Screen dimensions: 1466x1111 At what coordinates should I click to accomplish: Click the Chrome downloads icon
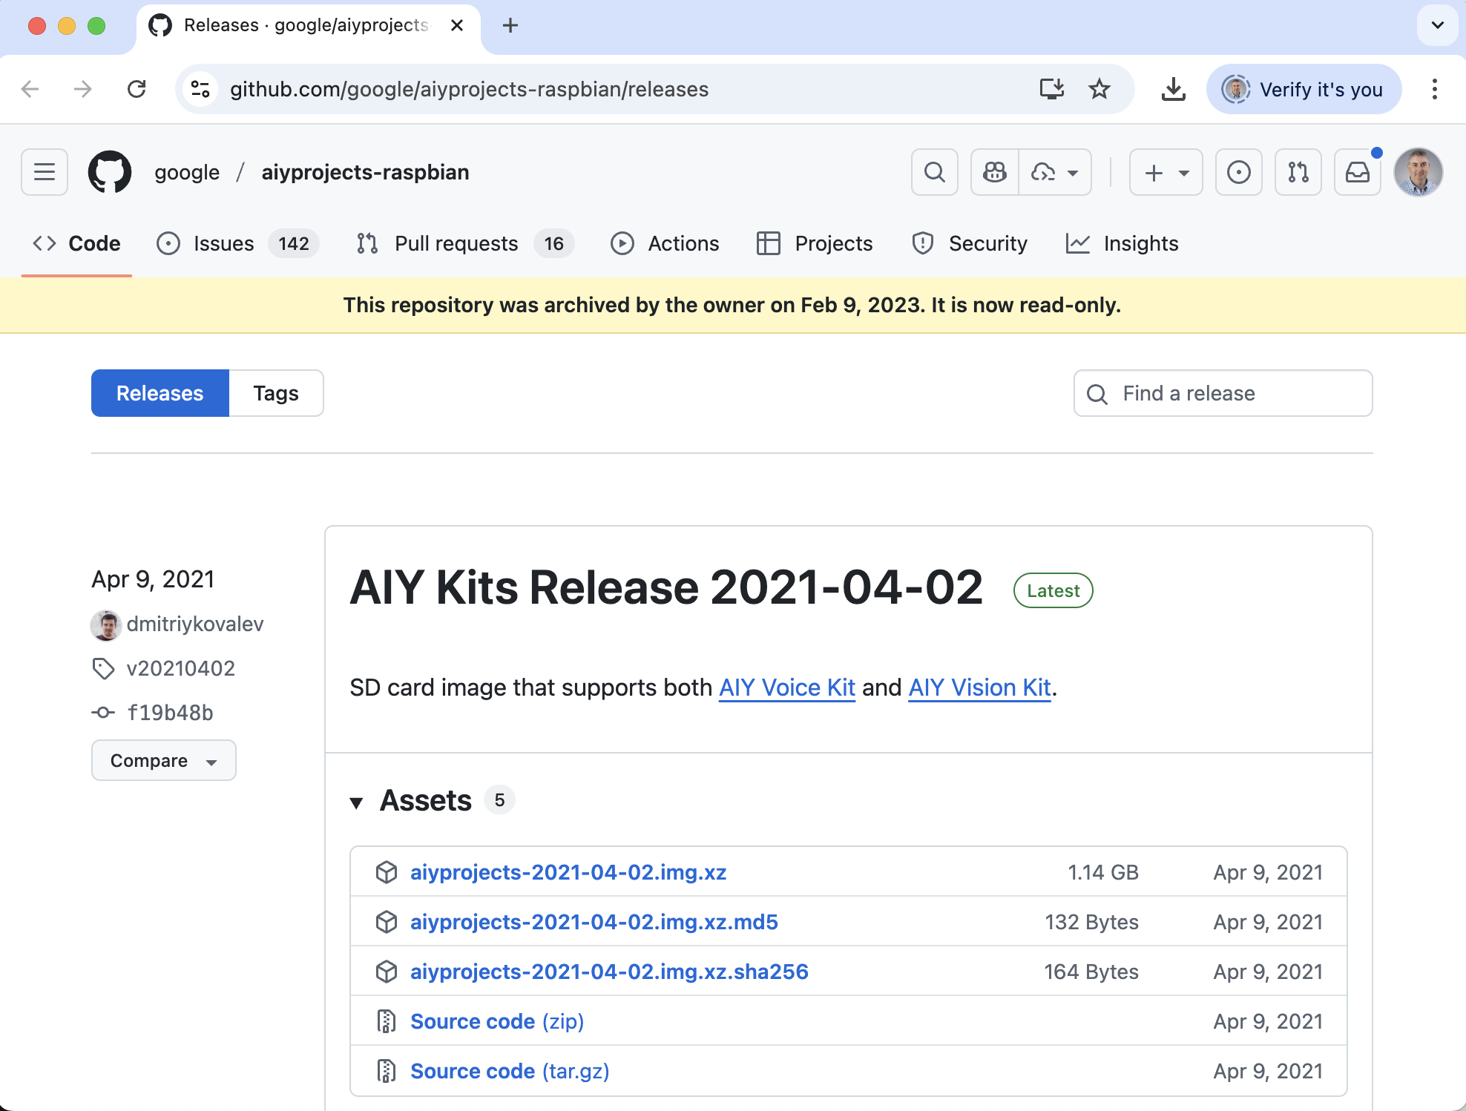pos(1173,89)
